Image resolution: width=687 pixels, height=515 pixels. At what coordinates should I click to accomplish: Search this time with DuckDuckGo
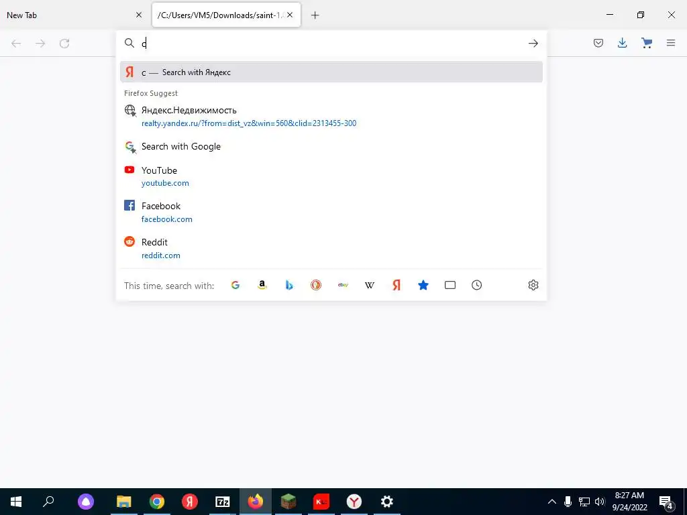pyautogui.click(x=316, y=285)
